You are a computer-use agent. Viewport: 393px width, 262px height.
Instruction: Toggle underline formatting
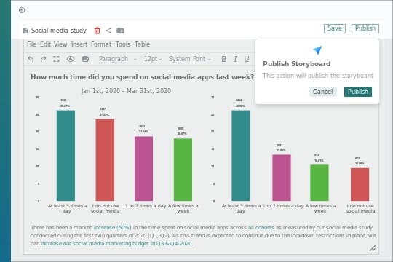point(247,59)
